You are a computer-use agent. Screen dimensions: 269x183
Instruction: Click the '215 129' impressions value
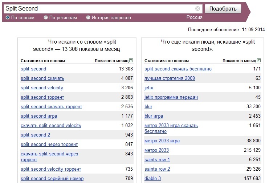[252, 150]
